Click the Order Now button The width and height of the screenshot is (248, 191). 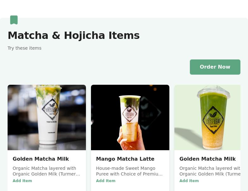pos(215,67)
